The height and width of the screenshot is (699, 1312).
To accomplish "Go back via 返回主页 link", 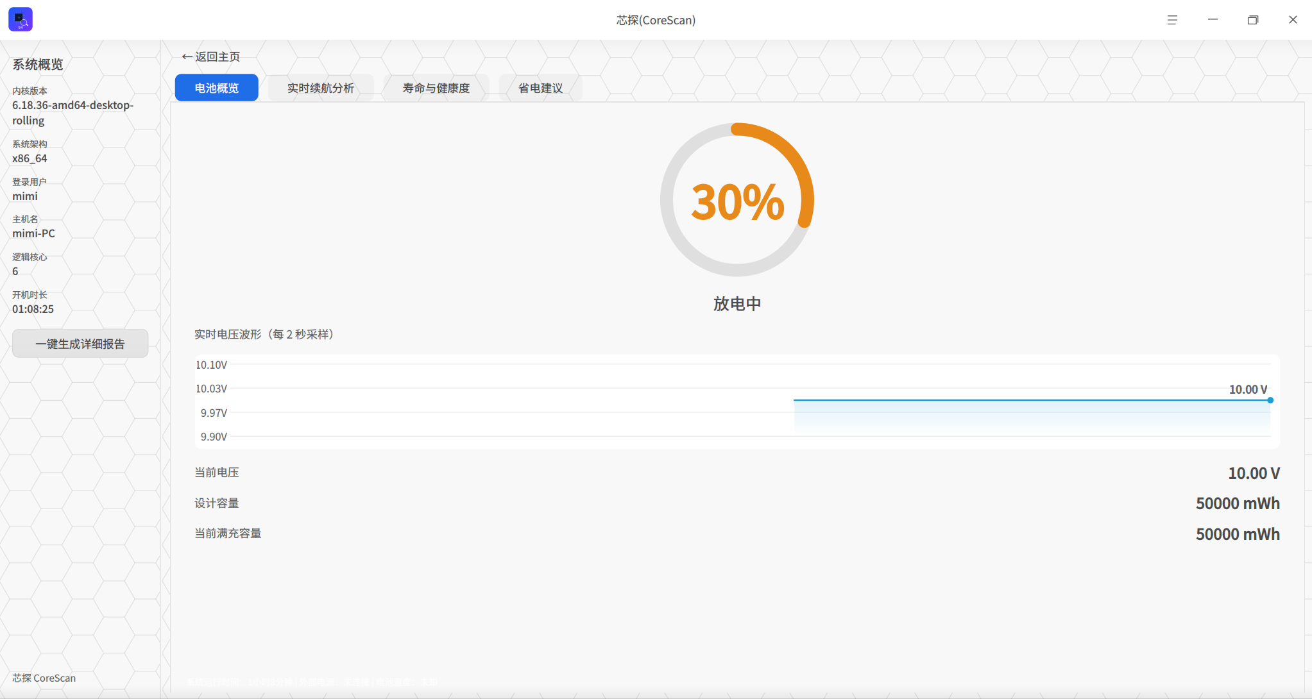I will tap(210, 56).
